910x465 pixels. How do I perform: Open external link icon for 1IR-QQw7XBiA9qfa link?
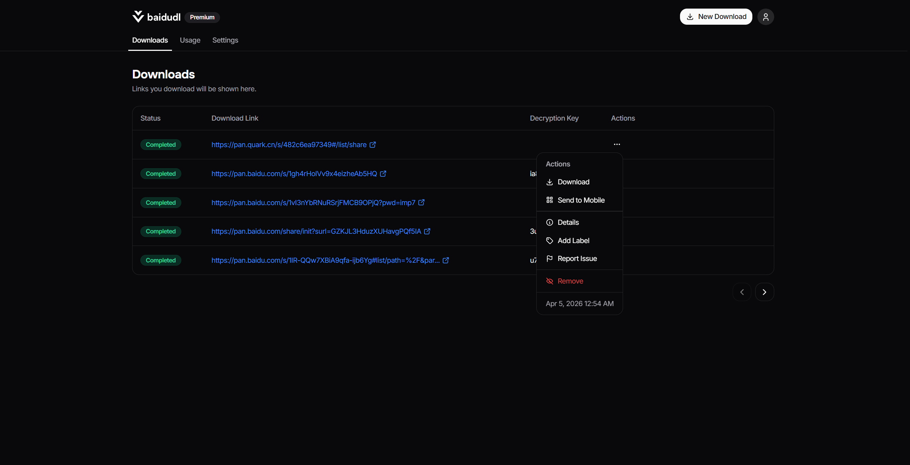446,260
